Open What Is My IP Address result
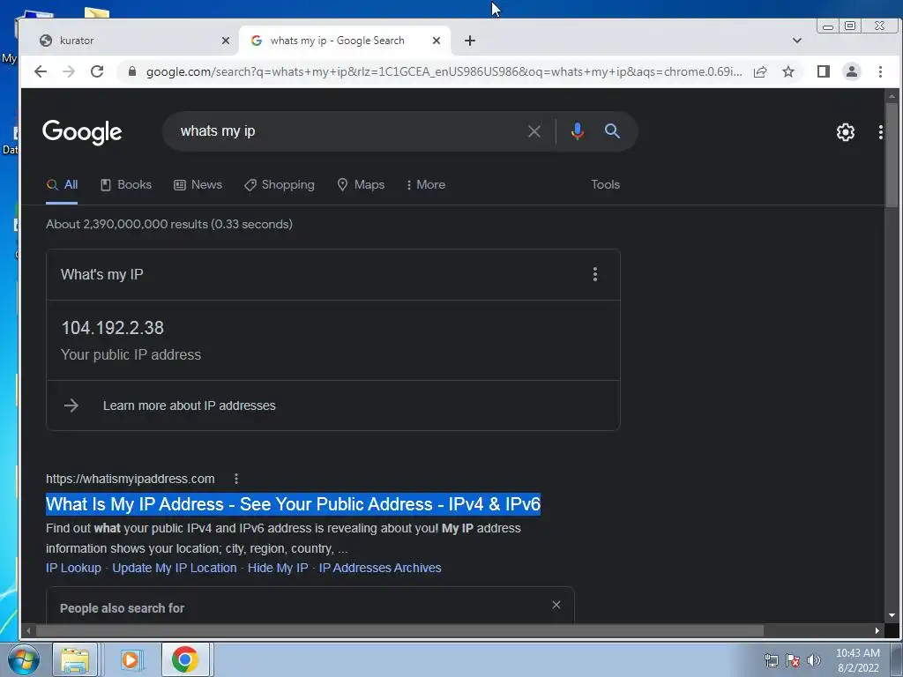This screenshot has width=903, height=677. [x=293, y=504]
